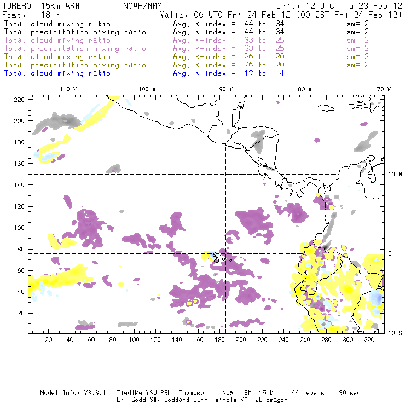This screenshot has height=405, width=405.
Task: Click vertical axis tick label '220'
Action: tap(19, 100)
